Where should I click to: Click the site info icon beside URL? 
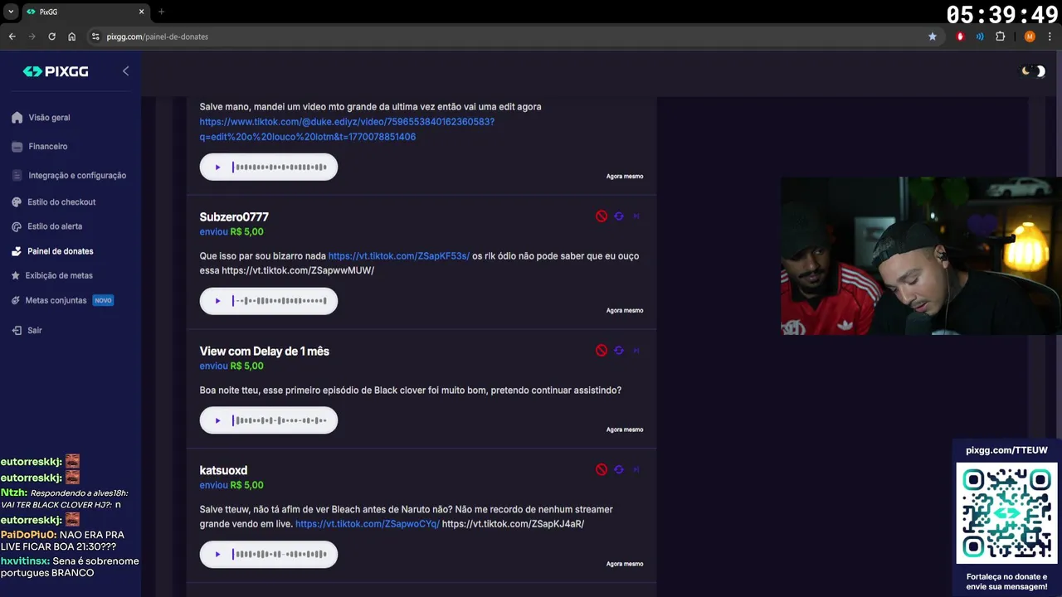click(x=95, y=36)
